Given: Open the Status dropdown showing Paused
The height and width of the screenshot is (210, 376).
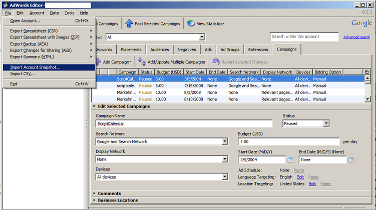Looking at the screenshot, I should (326, 123).
